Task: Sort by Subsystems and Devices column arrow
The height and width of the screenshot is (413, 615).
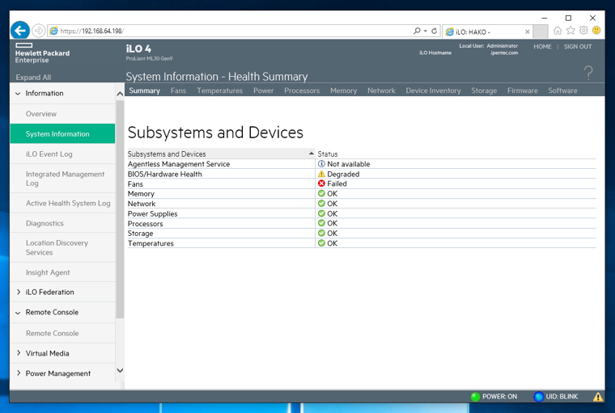Action: 311,154
